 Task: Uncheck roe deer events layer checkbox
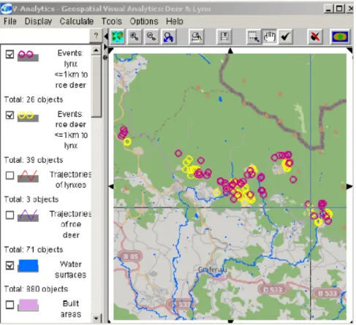pyautogui.click(x=10, y=115)
